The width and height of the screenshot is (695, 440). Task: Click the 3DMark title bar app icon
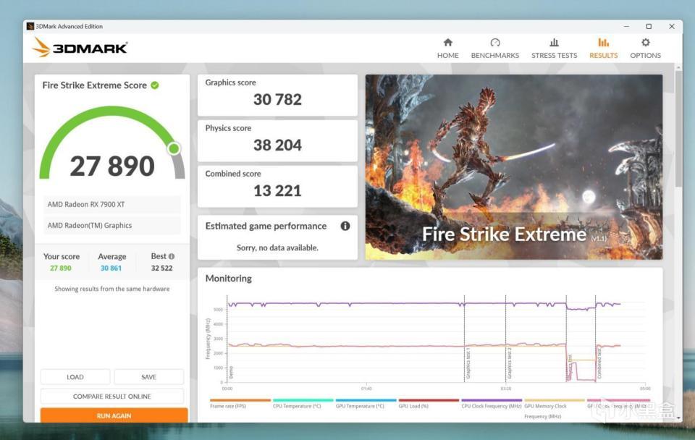click(30, 26)
